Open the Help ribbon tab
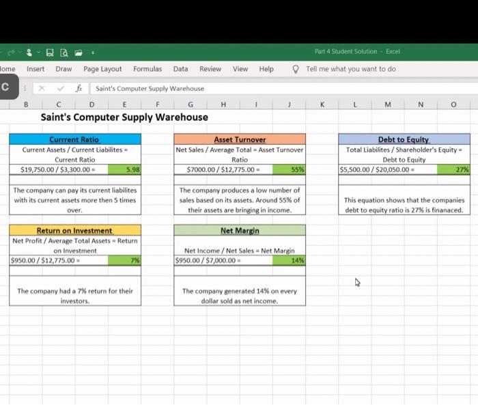The height and width of the screenshot is (405, 478). 266,69
